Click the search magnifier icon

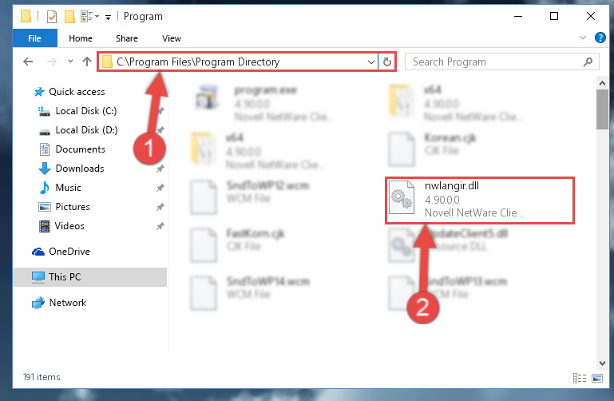(x=588, y=62)
